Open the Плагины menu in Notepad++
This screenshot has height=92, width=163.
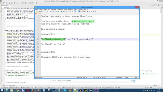point(80,9)
